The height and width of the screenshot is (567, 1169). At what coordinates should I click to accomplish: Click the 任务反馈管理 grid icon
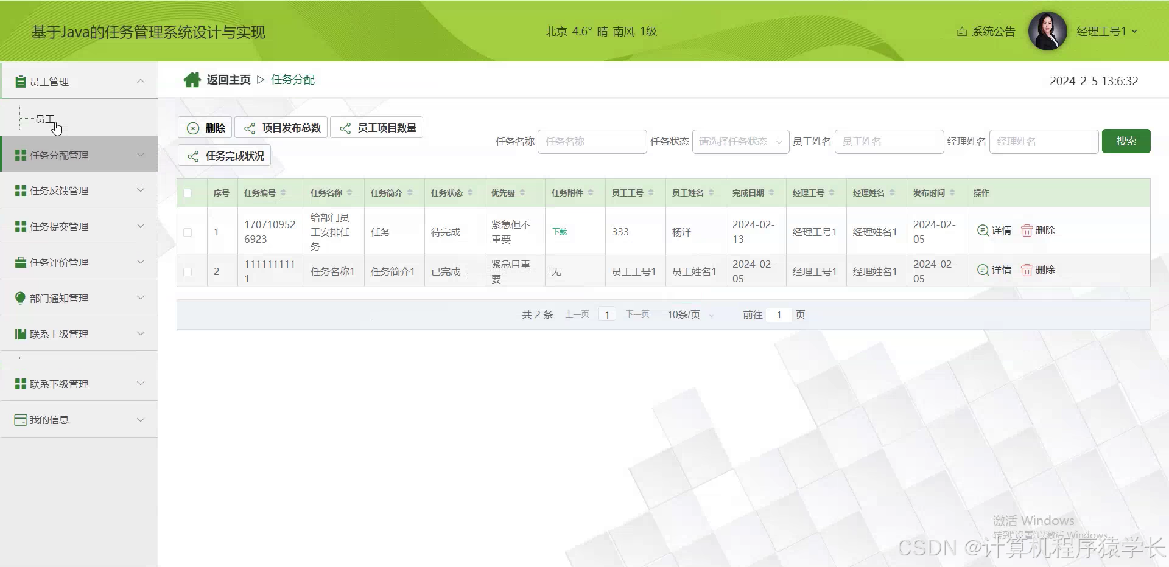pyautogui.click(x=21, y=190)
